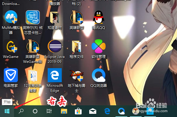
Task: Select the 12月推送表摘要 document folder
Action: click(33, 75)
